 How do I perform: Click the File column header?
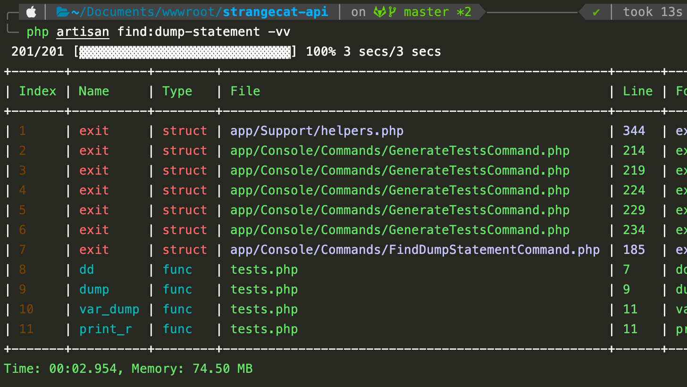click(x=245, y=91)
